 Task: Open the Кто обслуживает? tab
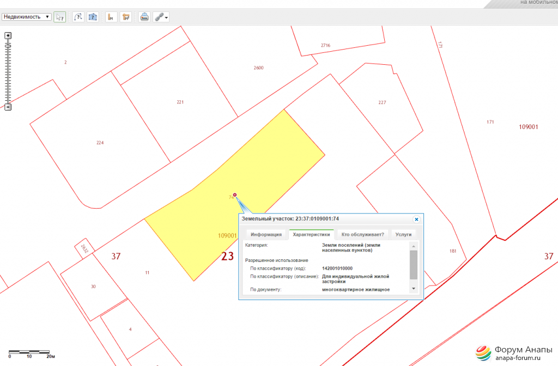pyautogui.click(x=362, y=235)
